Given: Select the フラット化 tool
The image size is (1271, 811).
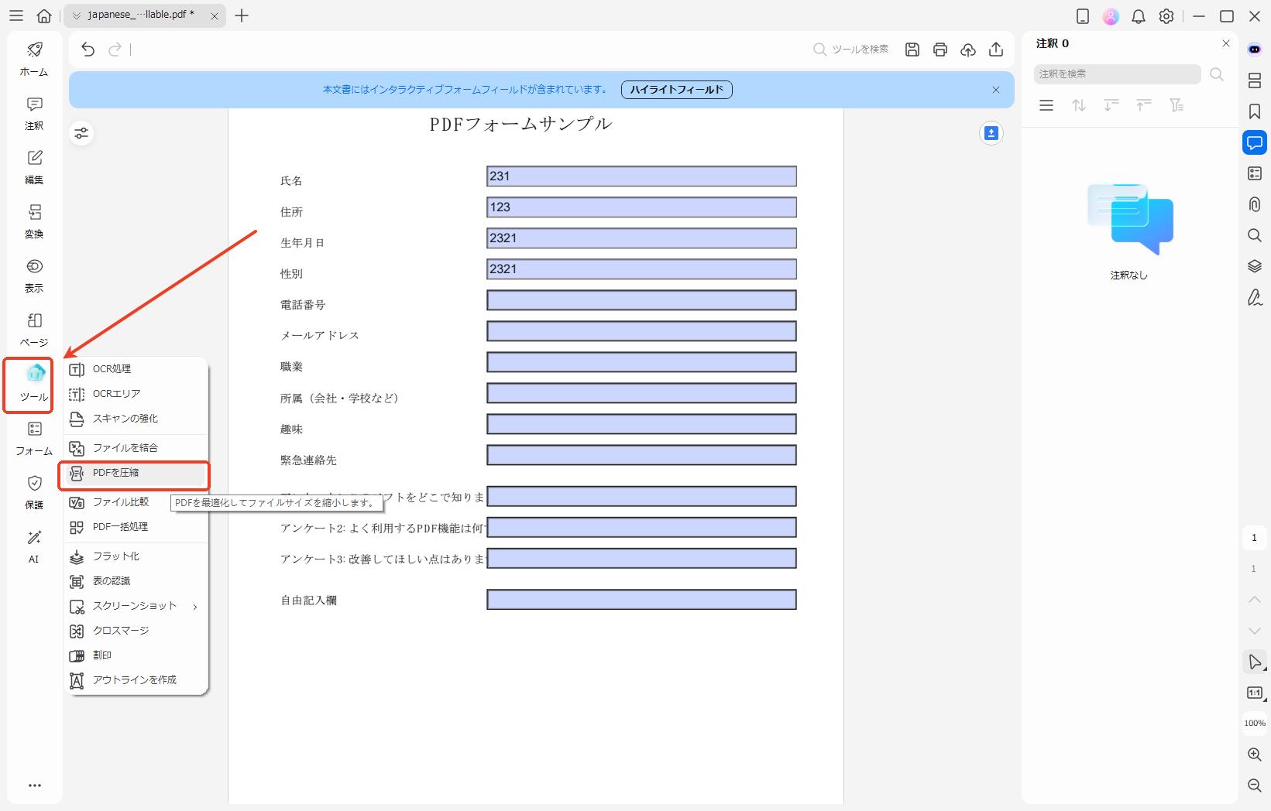Looking at the screenshot, I should point(113,556).
